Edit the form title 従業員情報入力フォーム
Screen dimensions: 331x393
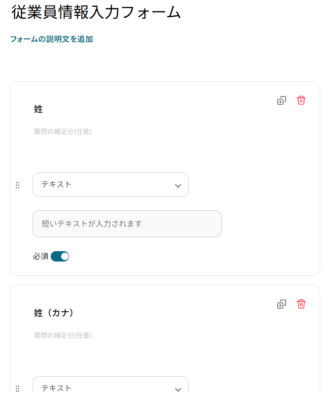[97, 13]
